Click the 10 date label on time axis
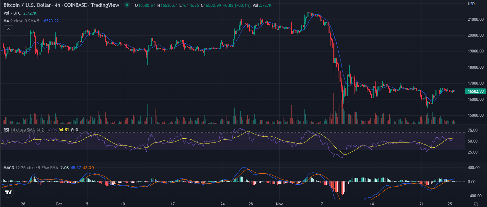The height and width of the screenshot is (207, 487). (x=123, y=204)
